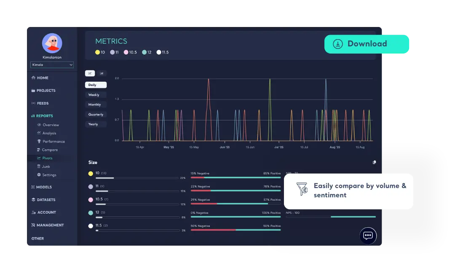This screenshot has height=269, width=455.
Task: Switch to line chart view icon
Action: click(90, 73)
